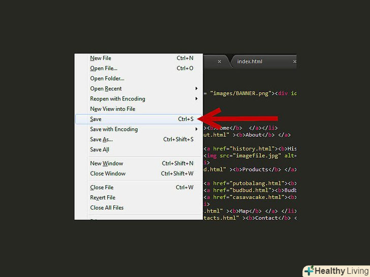Choose New File from the menu
Screen dimensions: 370x277
click(139, 58)
